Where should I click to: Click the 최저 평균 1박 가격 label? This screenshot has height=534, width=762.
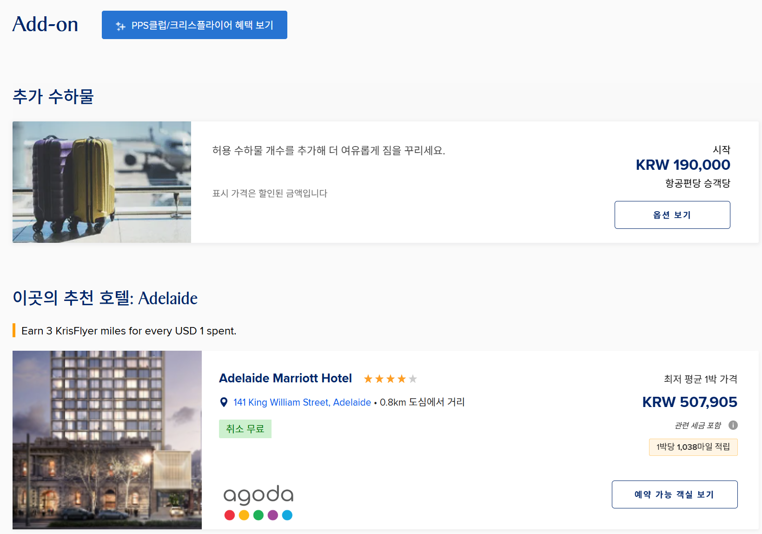pyautogui.click(x=701, y=379)
